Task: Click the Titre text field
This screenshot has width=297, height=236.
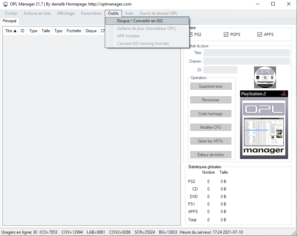Action: (x=247, y=53)
